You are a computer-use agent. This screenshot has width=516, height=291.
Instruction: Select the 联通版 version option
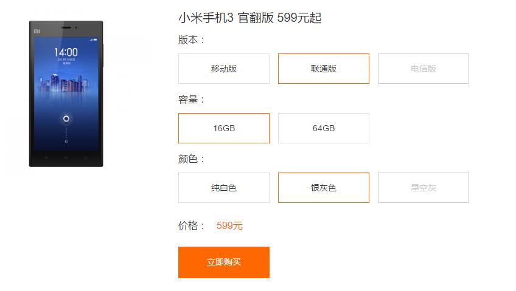point(323,69)
